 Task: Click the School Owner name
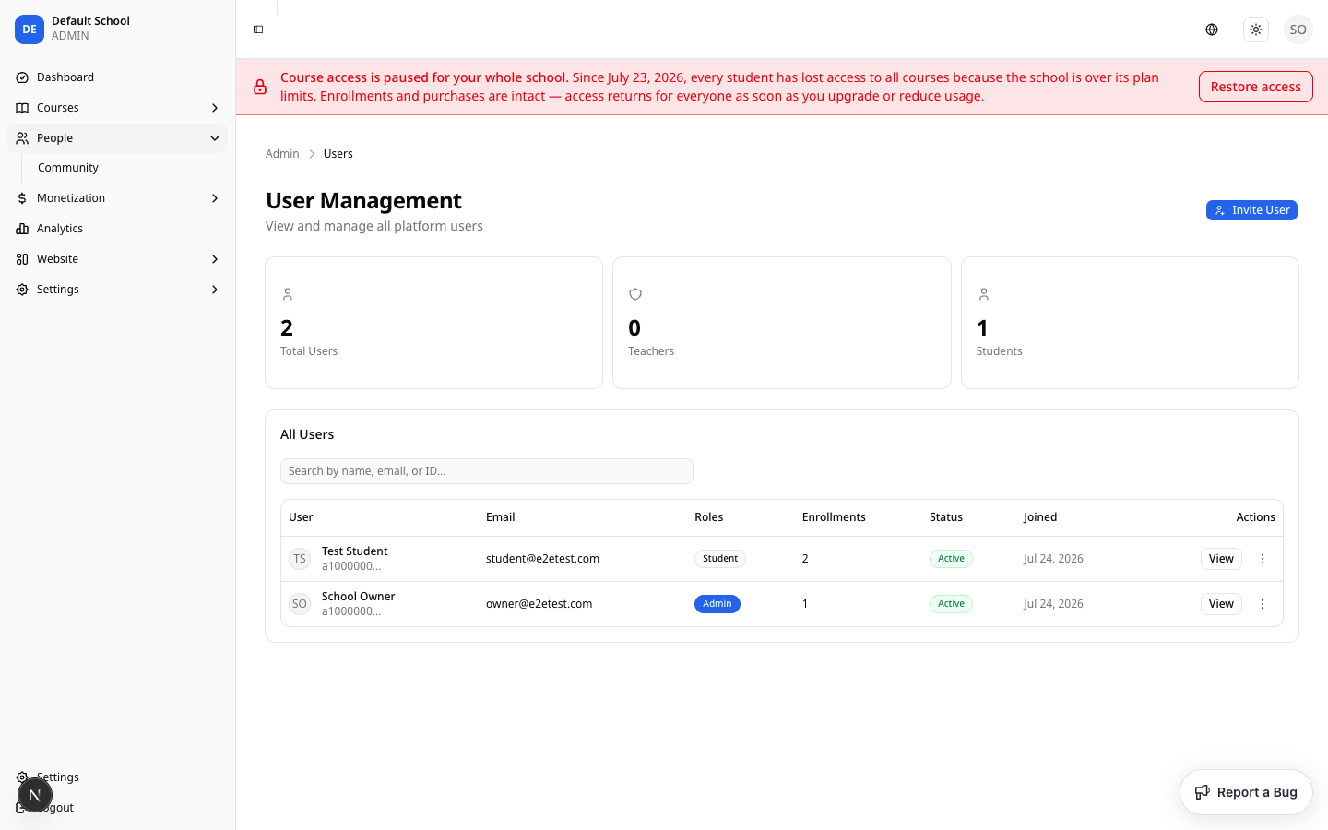point(359,597)
